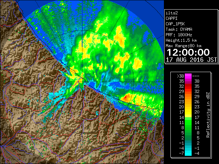
Task: Click the --- legend label
Action: click(196, 76)
